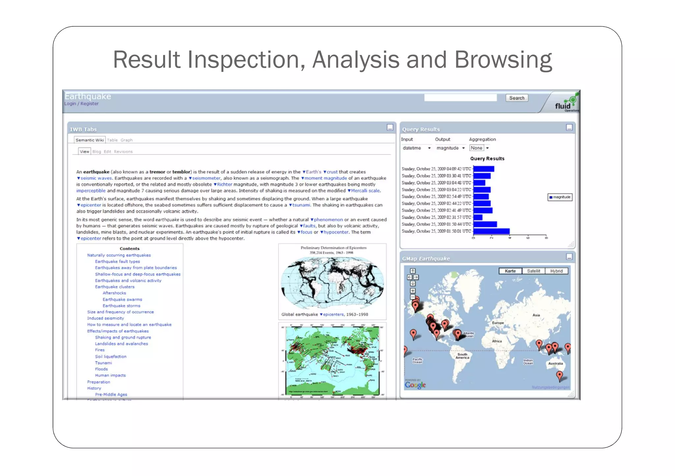This screenshot has height=476, width=675.
Task: Follow the 'hypocenter' link
Action: pos(335,232)
